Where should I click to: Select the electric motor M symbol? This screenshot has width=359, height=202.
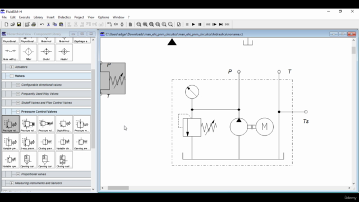[264, 127]
